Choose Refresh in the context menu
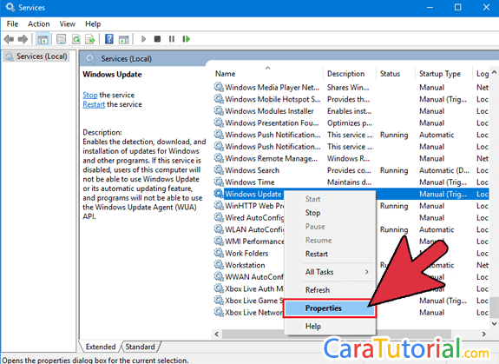499x364 pixels. coord(330,290)
